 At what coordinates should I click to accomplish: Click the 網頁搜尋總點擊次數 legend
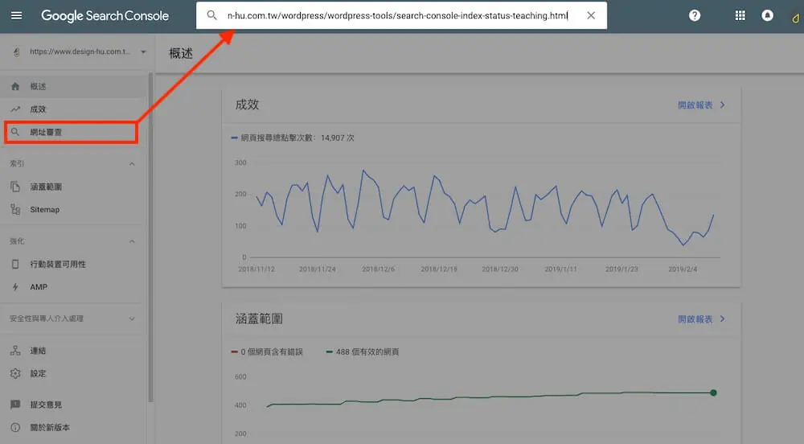tap(293, 138)
